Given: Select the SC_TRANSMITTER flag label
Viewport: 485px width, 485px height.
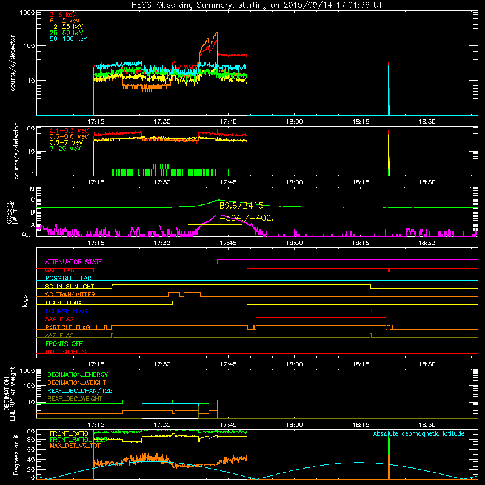Looking at the screenshot, I should [70, 295].
